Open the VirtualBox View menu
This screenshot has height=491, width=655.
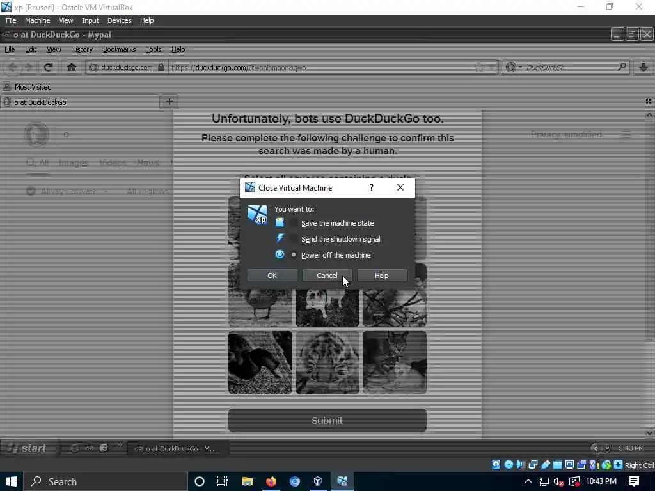66,20
